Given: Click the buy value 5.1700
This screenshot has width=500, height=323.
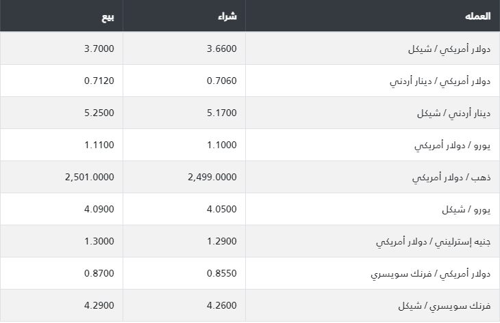Looking at the screenshot, I should tap(222, 113).
